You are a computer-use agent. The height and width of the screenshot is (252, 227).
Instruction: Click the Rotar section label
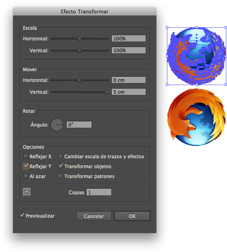pyautogui.click(x=29, y=111)
